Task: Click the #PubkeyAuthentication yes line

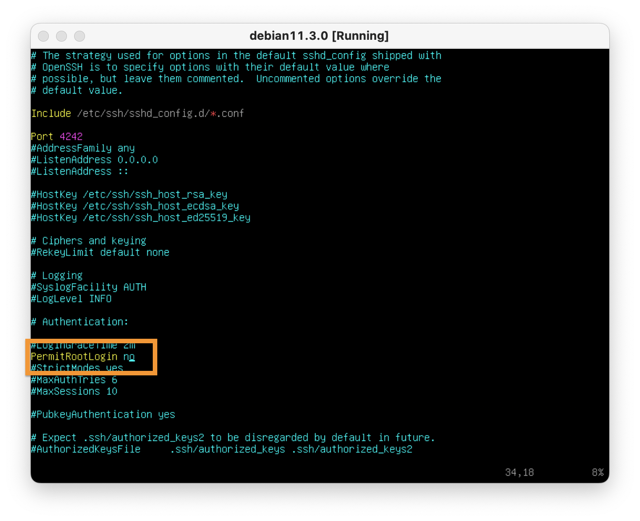Action: click(x=103, y=415)
